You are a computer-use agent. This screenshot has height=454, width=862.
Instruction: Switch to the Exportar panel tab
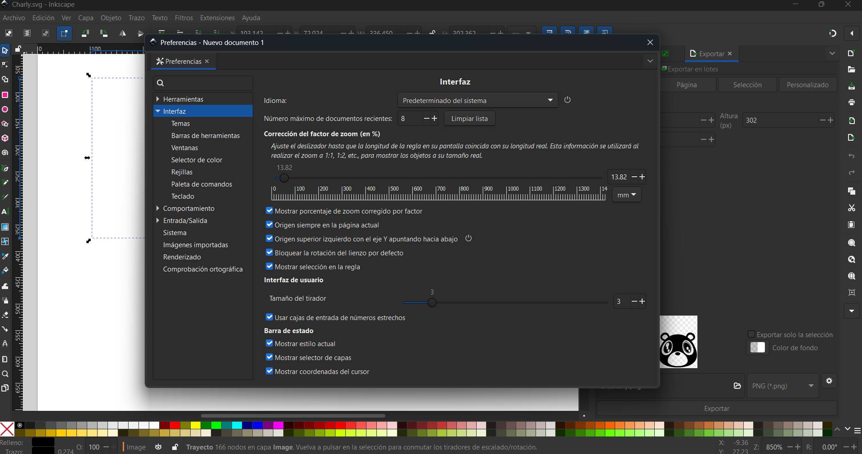711,53
